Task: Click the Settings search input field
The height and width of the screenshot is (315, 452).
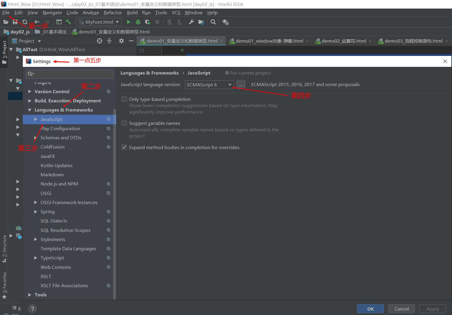Action: point(70,74)
